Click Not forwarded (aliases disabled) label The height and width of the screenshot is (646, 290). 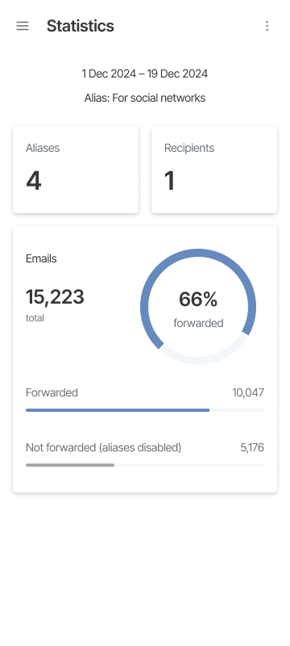103,447
